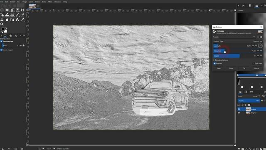The height and width of the screenshot is (150, 266).
Task: Select the Scissors Select tool
Action: (12, 10)
